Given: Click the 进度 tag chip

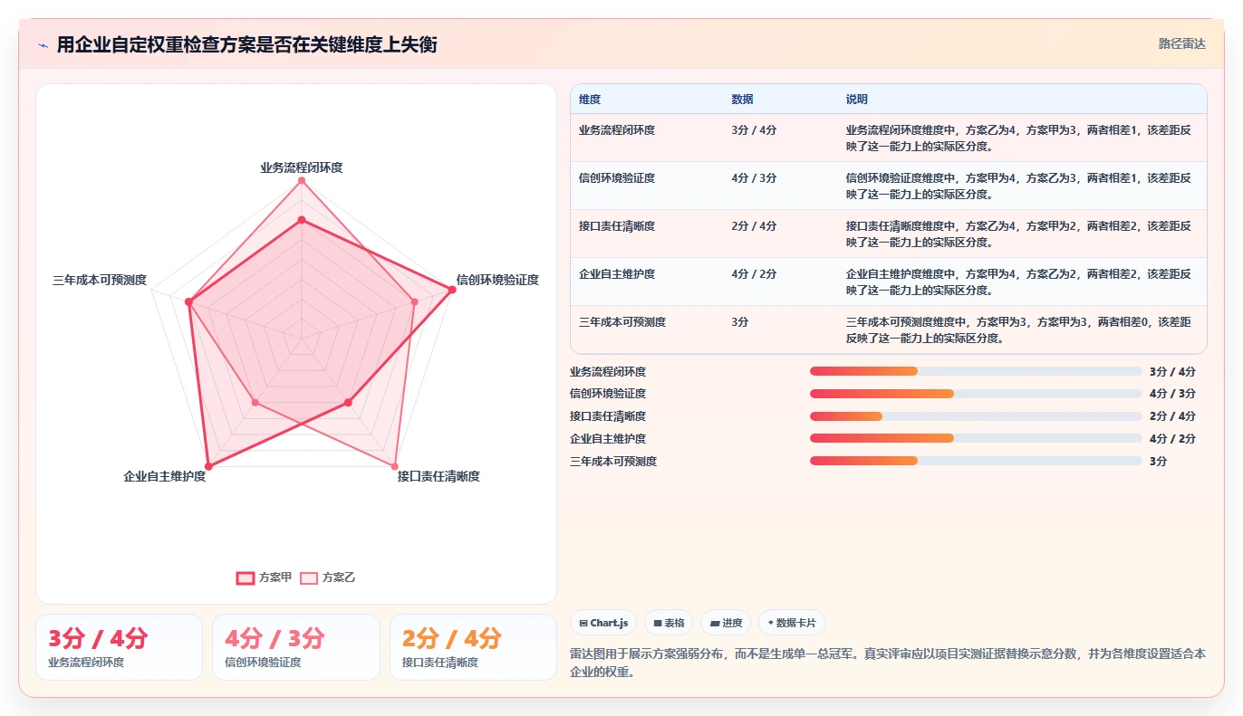Looking at the screenshot, I should point(726,623).
